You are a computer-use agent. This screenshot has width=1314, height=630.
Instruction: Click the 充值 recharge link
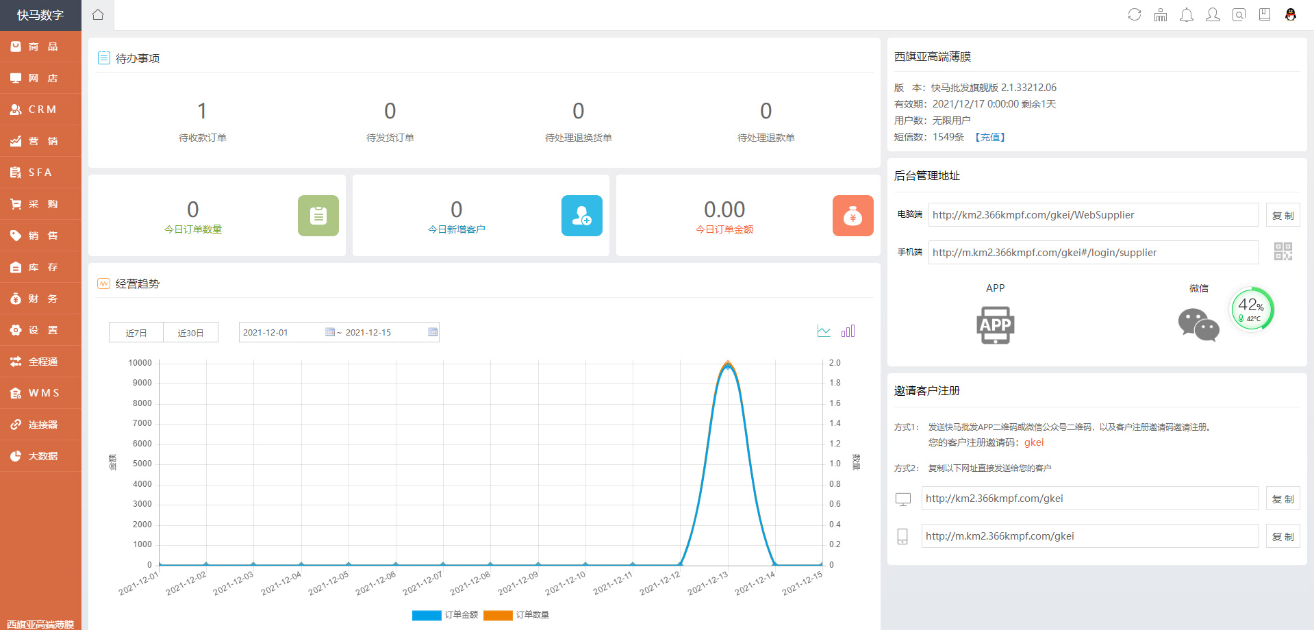coord(989,137)
